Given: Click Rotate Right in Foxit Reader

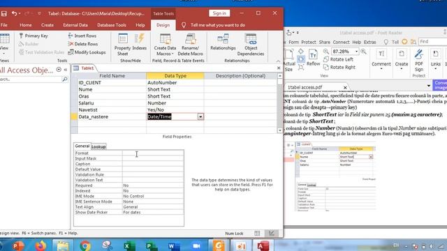Looking at the screenshot, I should click(339, 68).
